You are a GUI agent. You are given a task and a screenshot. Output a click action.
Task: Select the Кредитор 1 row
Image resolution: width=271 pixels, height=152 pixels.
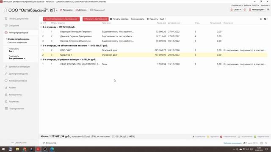tap(154, 55)
